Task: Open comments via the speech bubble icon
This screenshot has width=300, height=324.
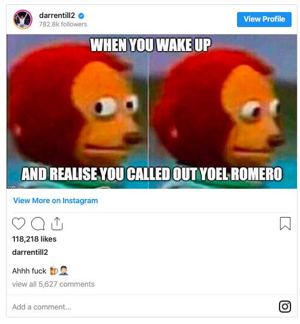Action: click(38, 224)
